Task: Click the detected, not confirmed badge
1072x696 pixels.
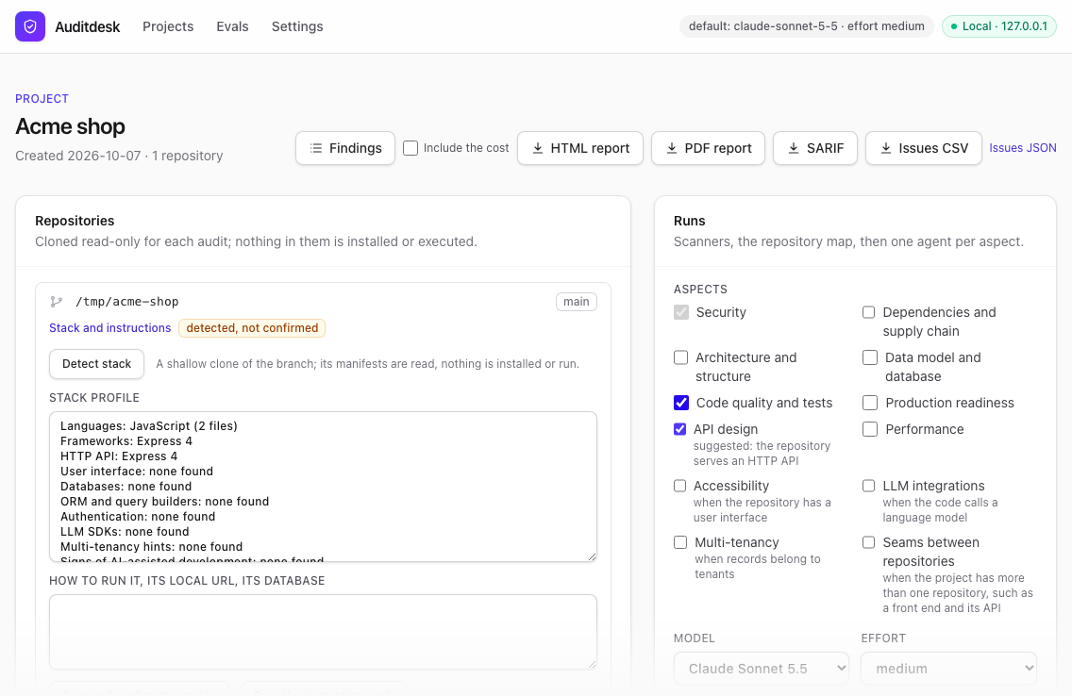Action: tap(252, 328)
